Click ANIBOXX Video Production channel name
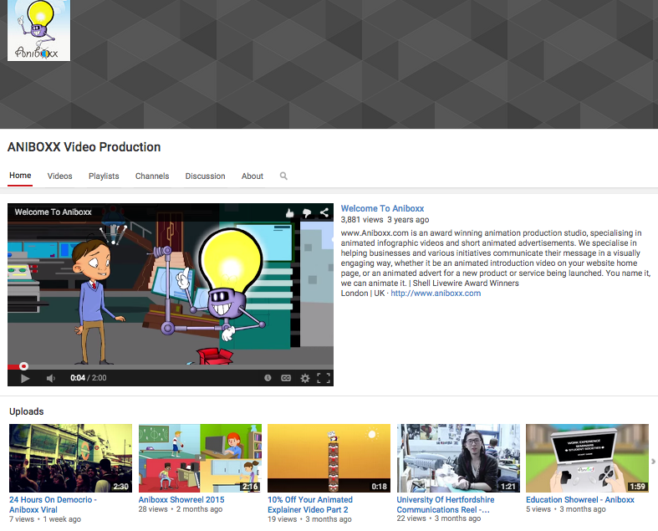The image size is (658, 531). (84, 147)
